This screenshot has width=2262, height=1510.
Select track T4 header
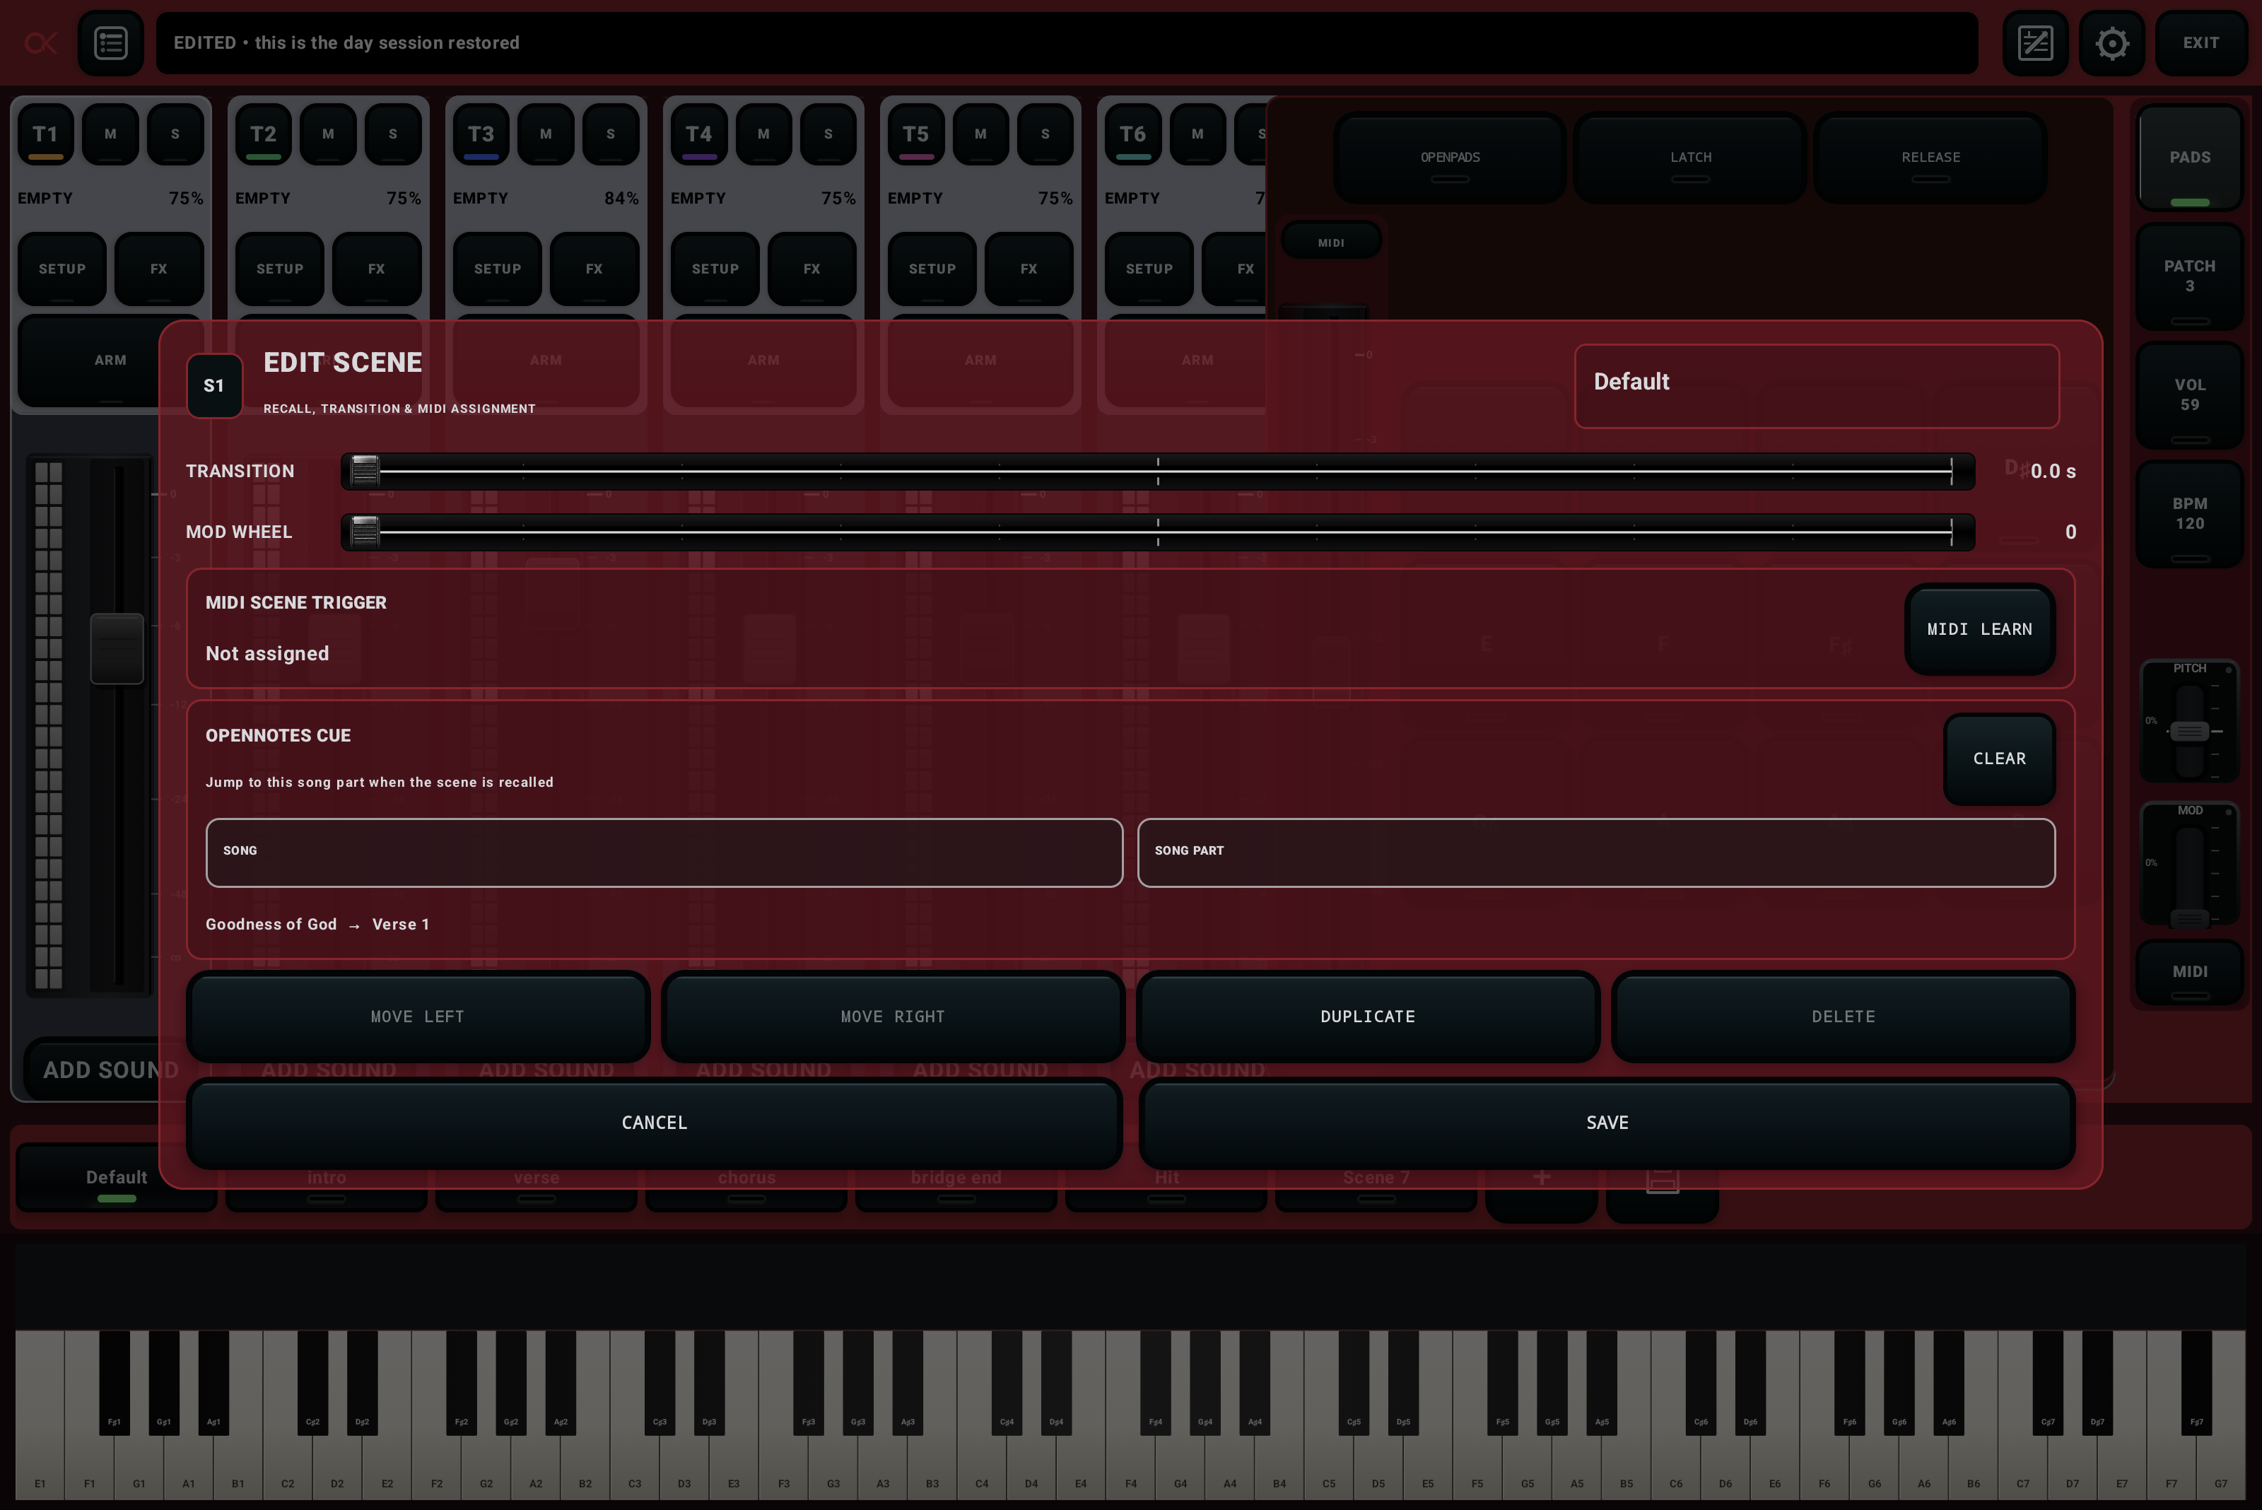coord(698,134)
